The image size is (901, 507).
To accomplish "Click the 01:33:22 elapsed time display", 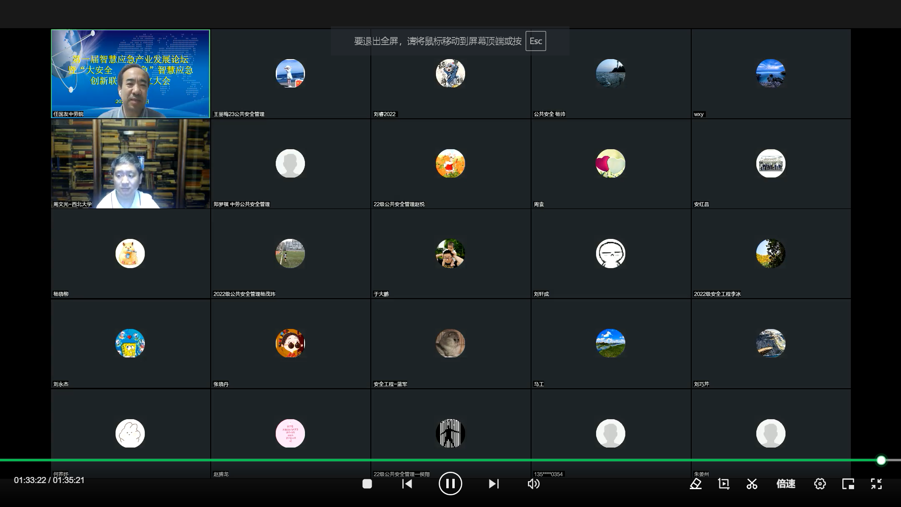I will [30, 480].
